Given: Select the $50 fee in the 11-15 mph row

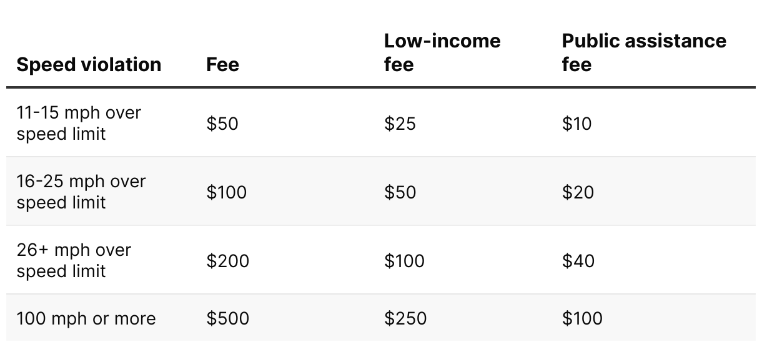Looking at the screenshot, I should [x=222, y=124].
